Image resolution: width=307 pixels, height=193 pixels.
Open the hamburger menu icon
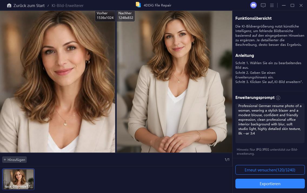[272, 5]
